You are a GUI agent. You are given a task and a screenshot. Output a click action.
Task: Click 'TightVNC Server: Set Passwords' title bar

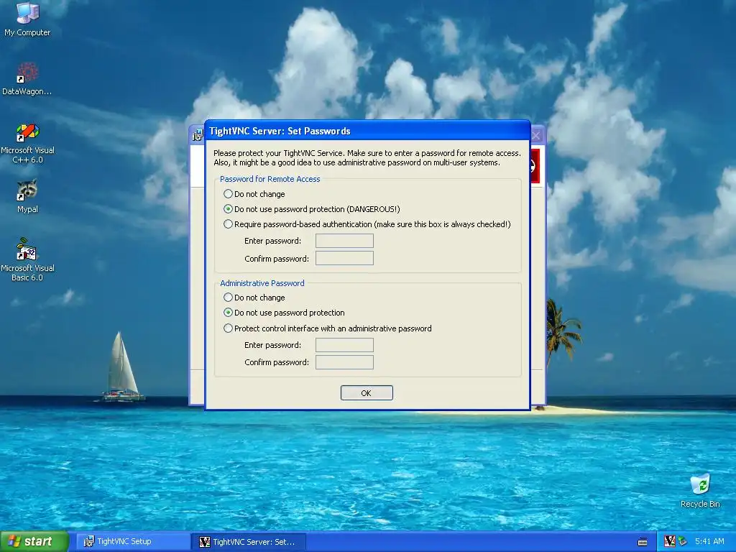point(367,131)
